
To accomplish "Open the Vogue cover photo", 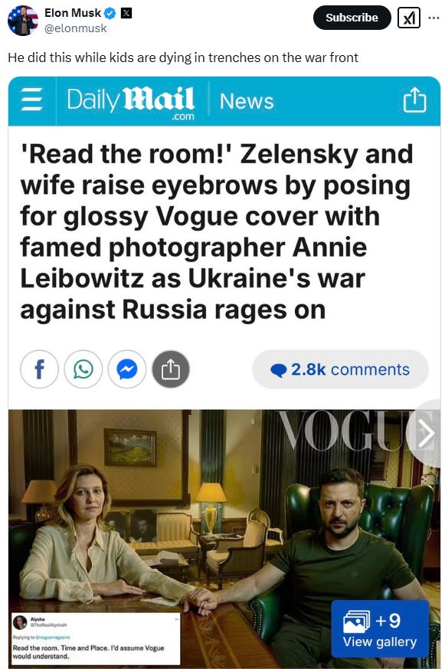I will coord(224,539).
